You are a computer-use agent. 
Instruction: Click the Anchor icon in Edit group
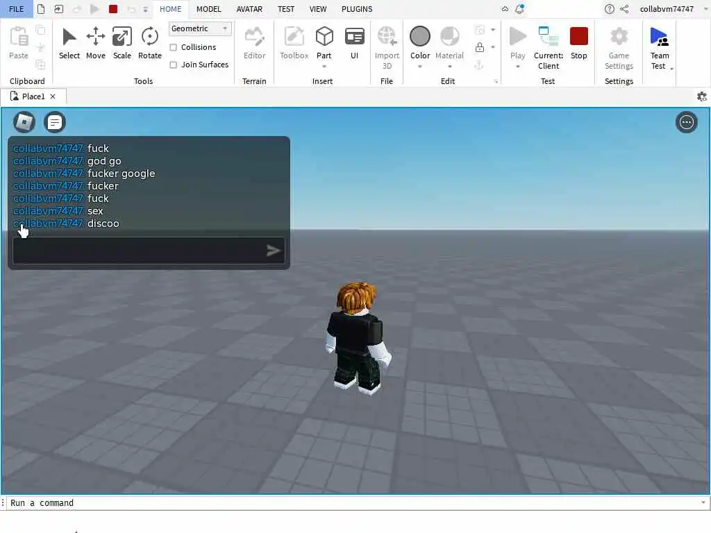pyautogui.click(x=479, y=65)
